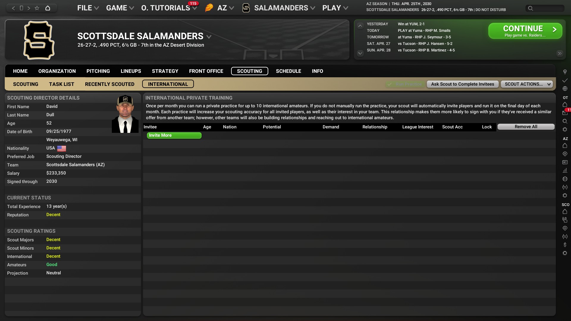Click the green Invite More button

(174, 135)
